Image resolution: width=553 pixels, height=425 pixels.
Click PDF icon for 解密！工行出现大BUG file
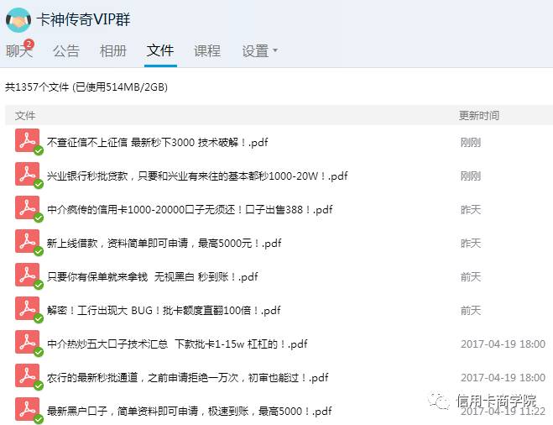click(x=28, y=309)
